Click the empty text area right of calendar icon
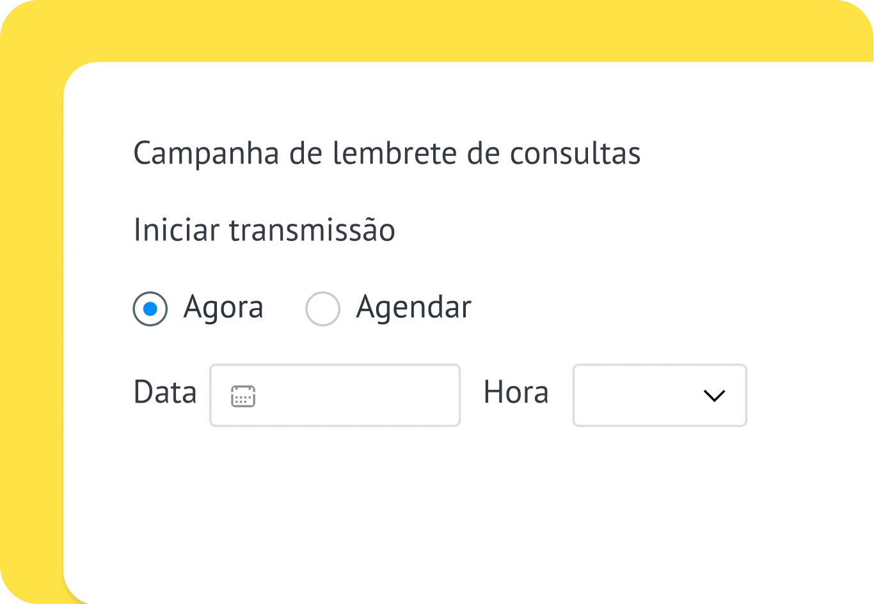 358,396
